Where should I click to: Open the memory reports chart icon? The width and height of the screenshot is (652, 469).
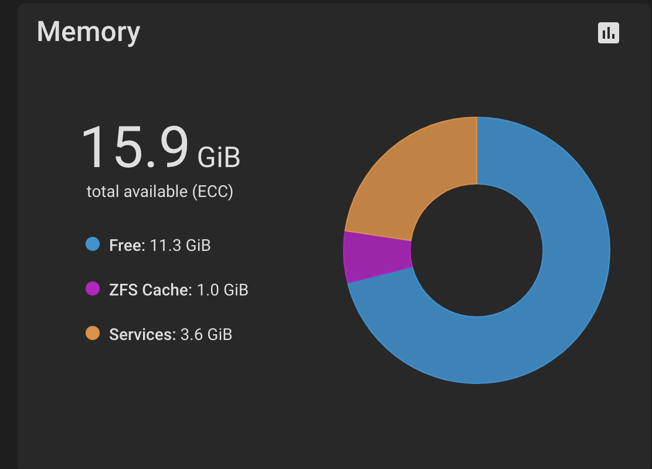click(x=609, y=33)
